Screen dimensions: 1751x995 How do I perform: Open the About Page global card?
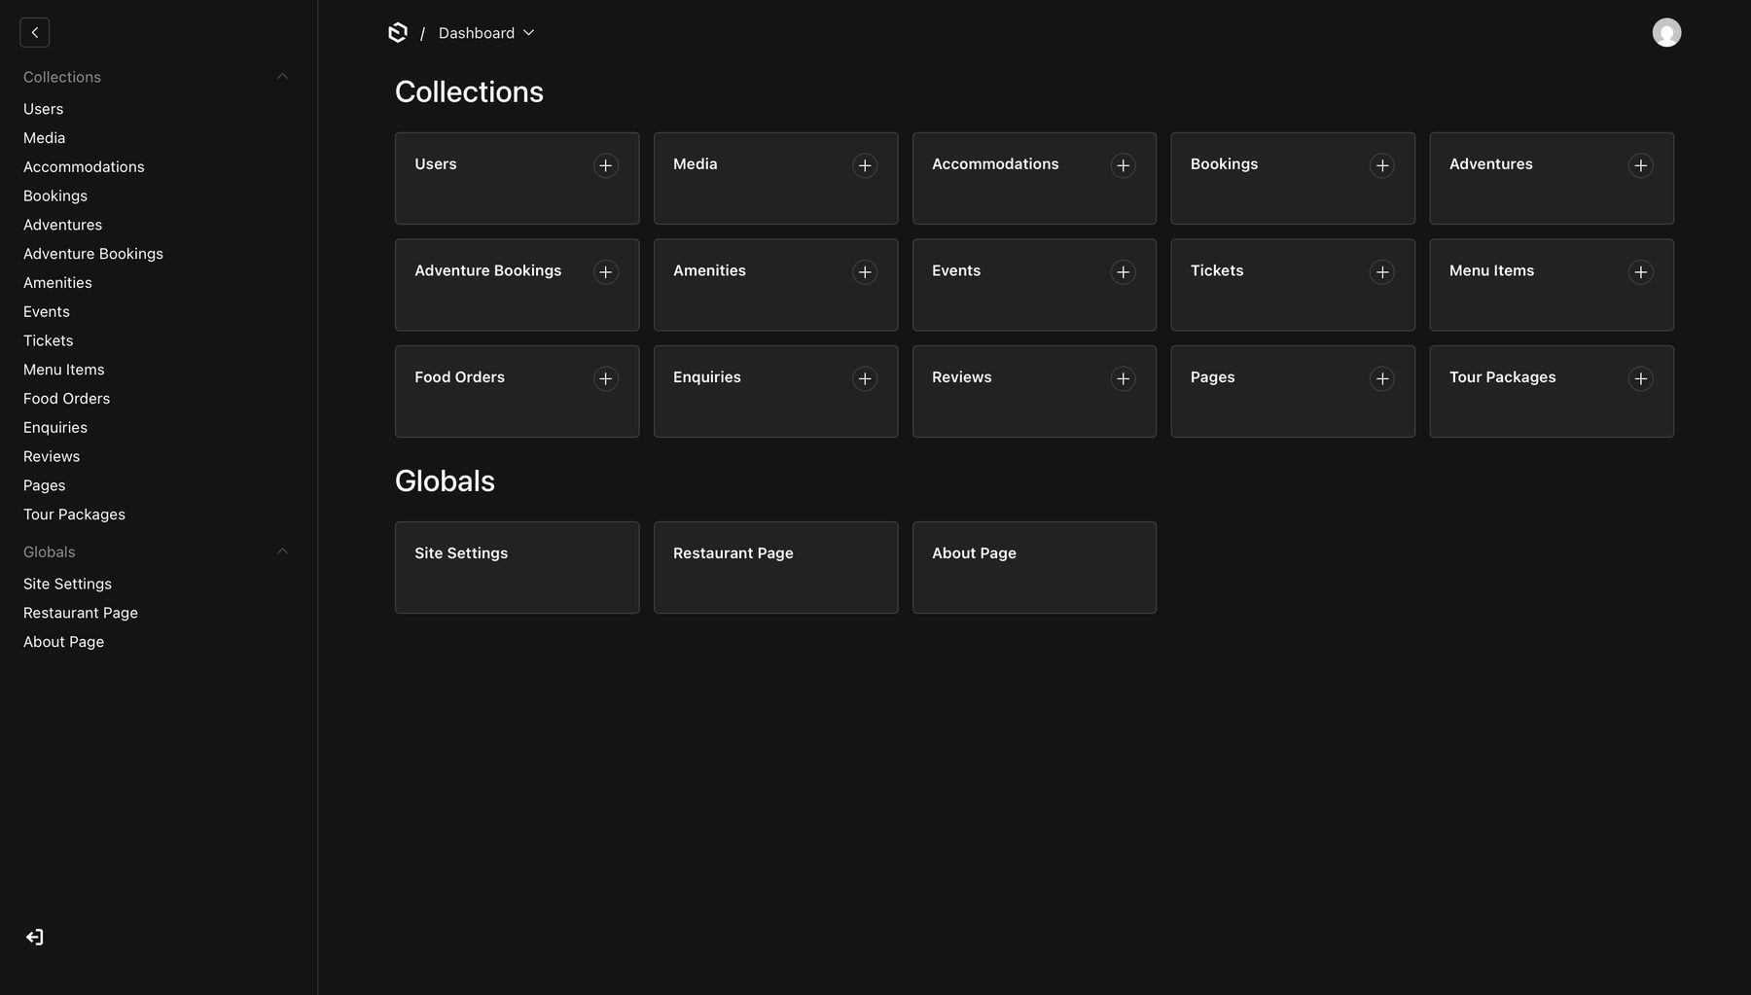pos(1035,567)
